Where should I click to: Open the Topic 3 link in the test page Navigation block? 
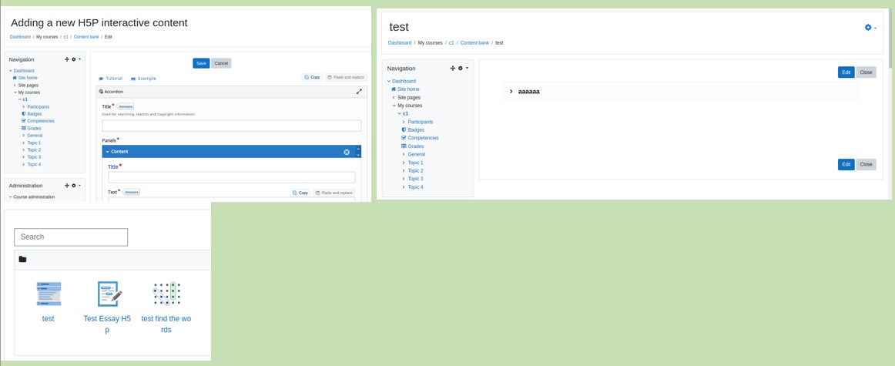point(416,179)
